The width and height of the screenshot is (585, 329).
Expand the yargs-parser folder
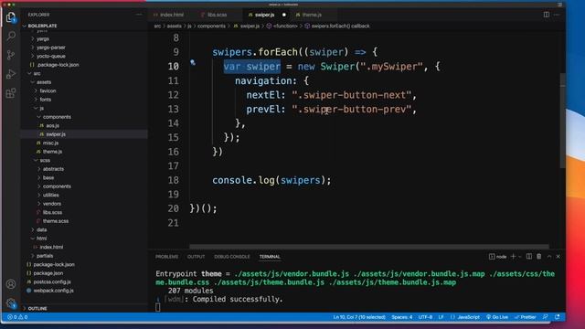coord(50,48)
